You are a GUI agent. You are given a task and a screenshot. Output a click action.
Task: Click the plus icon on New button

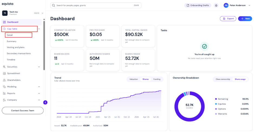click(x=242, y=19)
